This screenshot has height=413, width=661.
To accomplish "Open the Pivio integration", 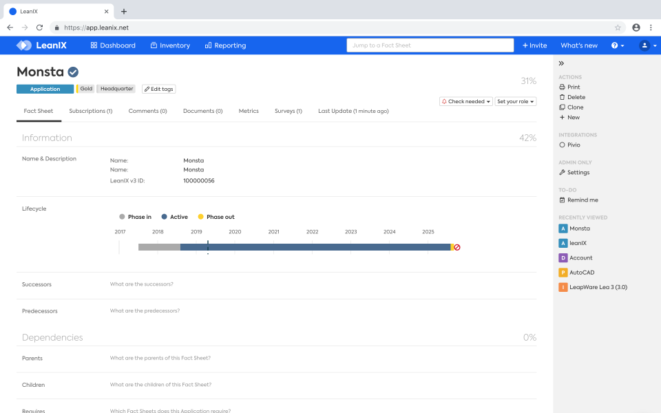I will 569,145.
